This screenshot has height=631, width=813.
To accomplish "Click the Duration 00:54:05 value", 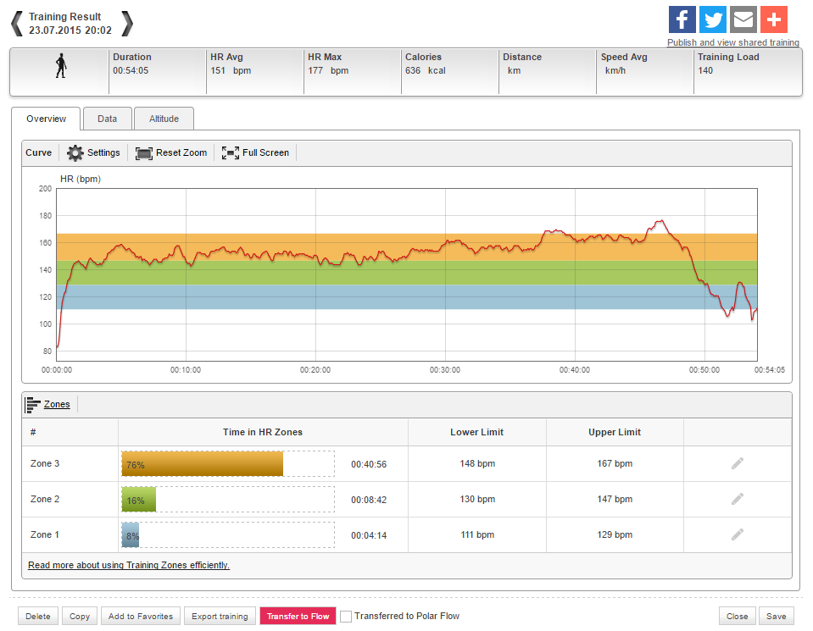I will coord(131,70).
